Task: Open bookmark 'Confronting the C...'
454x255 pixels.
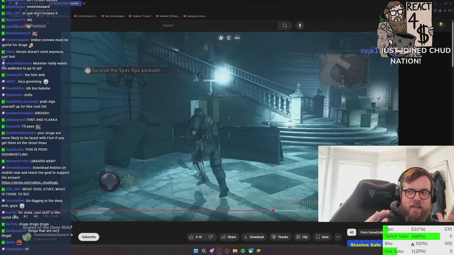Action: click(85, 16)
